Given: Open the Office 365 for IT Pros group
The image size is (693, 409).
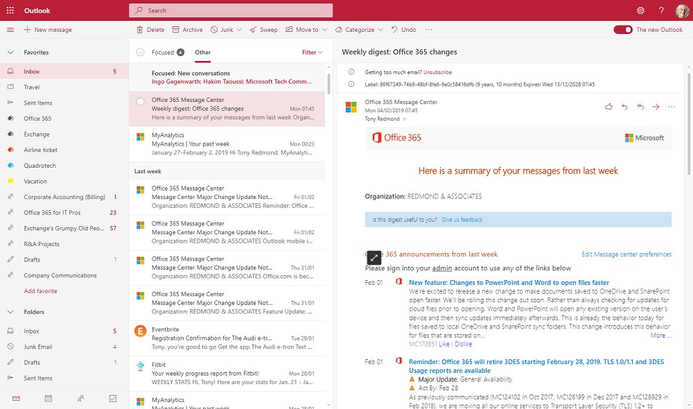Looking at the screenshot, I should point(64,212).
